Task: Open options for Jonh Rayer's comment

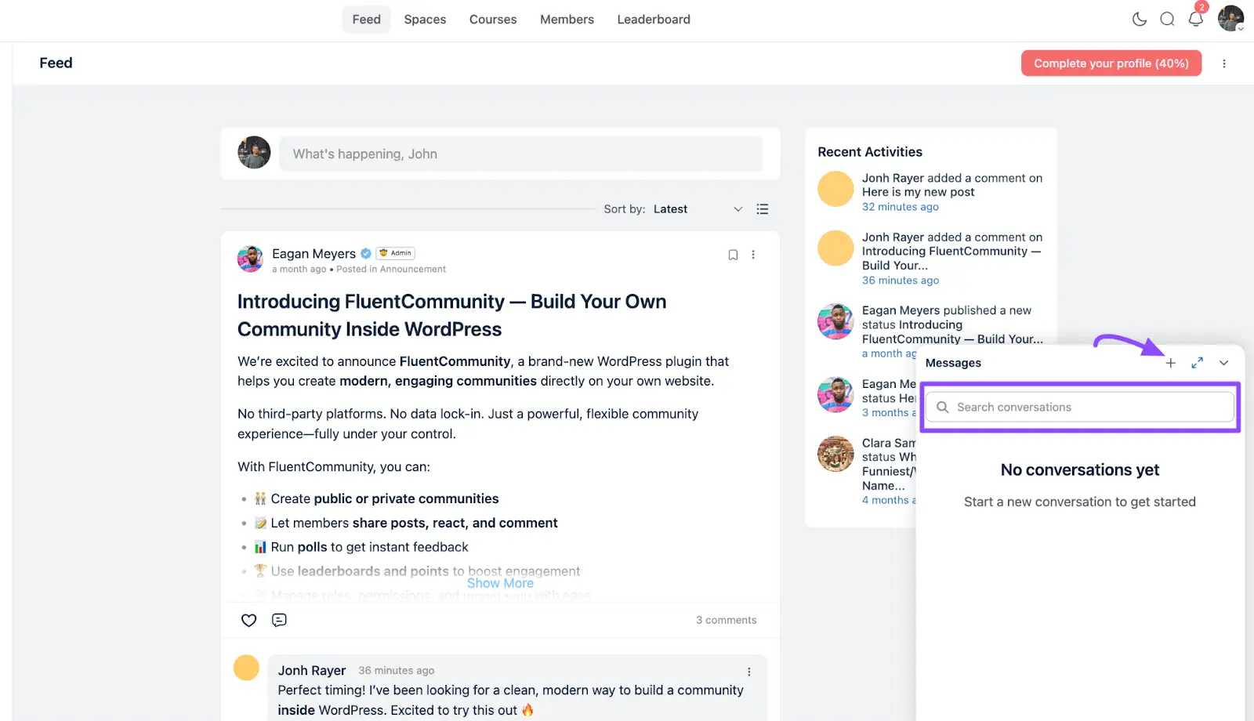Action: pos(748,672)
